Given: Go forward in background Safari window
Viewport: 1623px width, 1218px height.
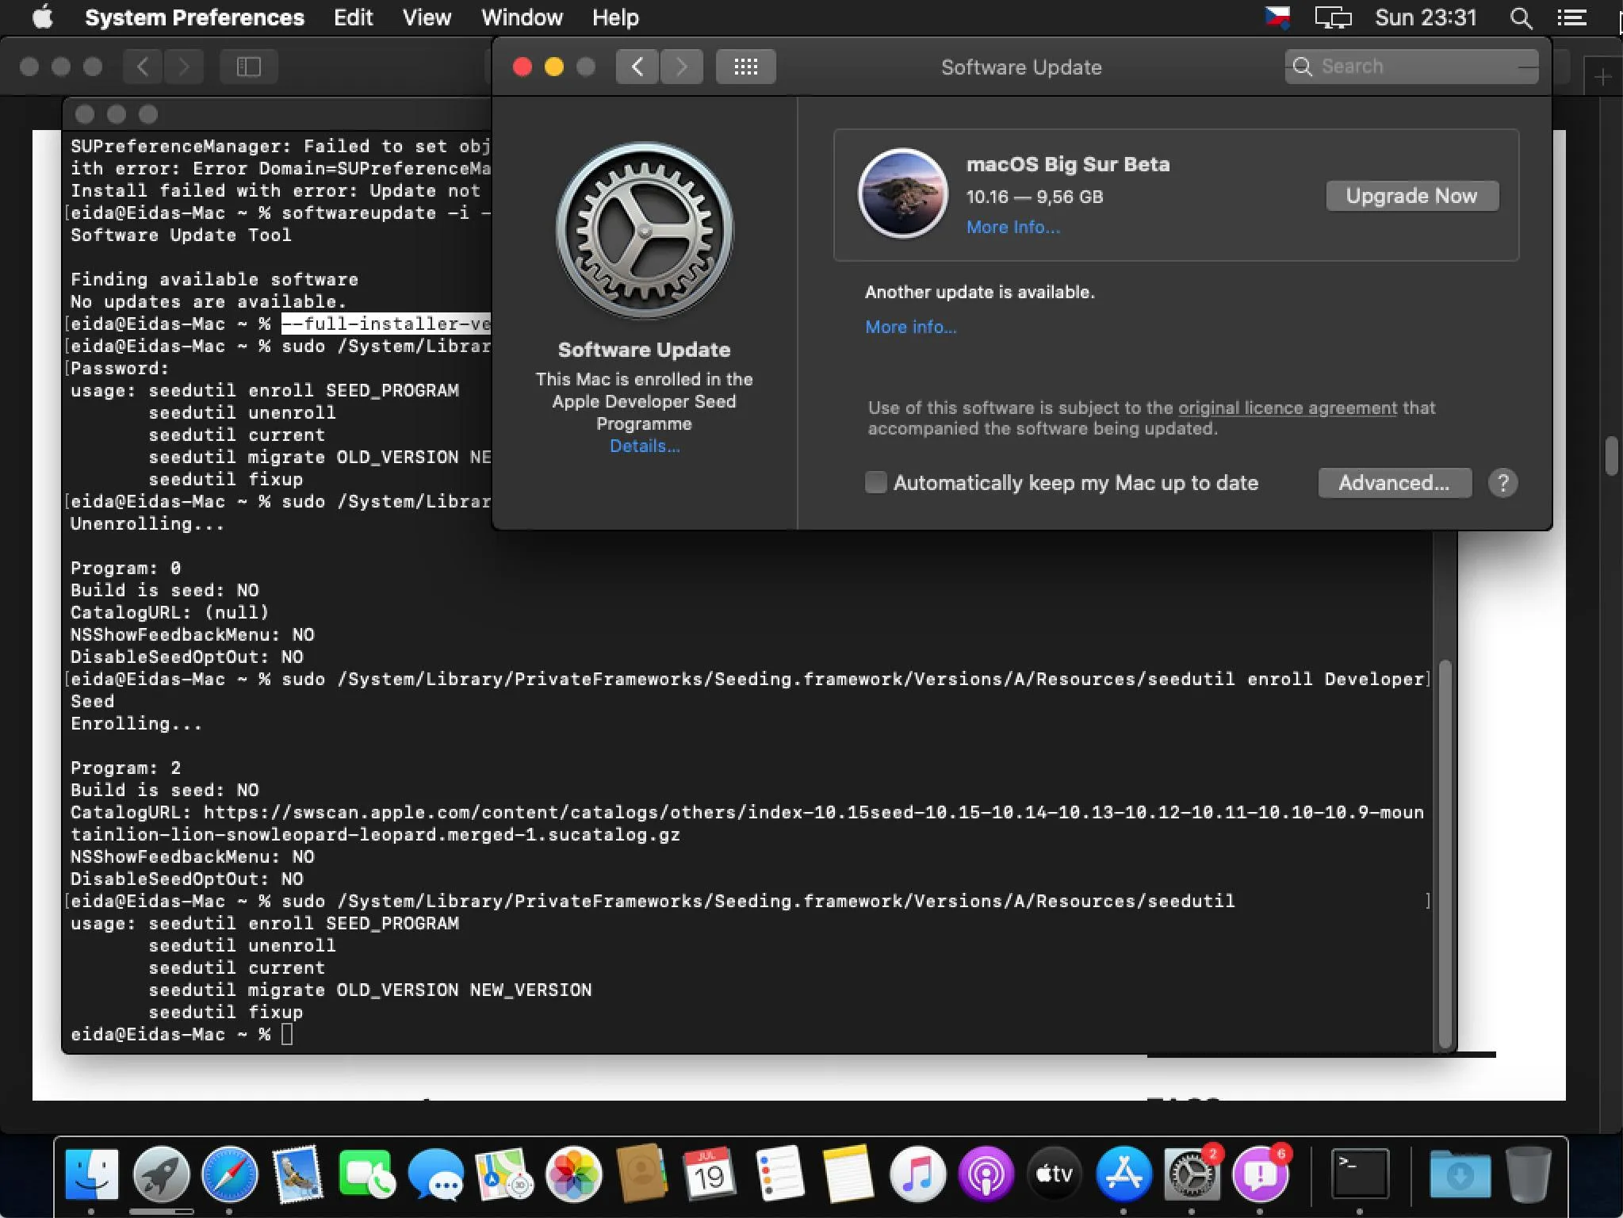Looking at the screenshot, I should 183,67.
